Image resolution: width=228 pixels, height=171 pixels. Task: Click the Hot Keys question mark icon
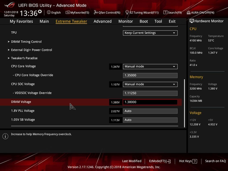click(195, 161)
